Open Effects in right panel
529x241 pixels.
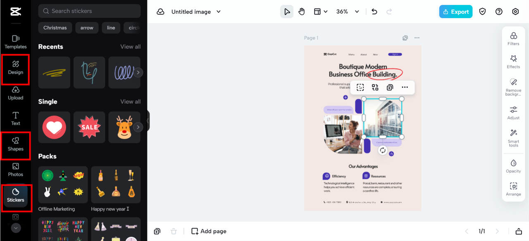point(513,61)
